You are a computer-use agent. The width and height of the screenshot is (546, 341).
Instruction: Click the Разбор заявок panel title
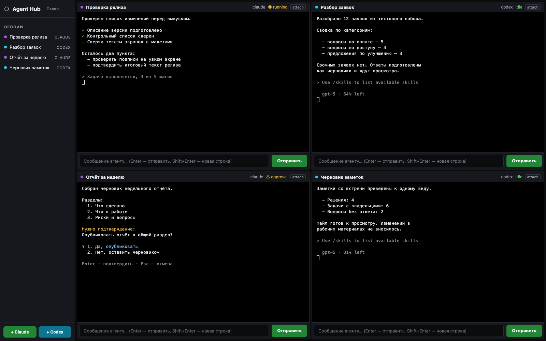[x=337, y=7]
